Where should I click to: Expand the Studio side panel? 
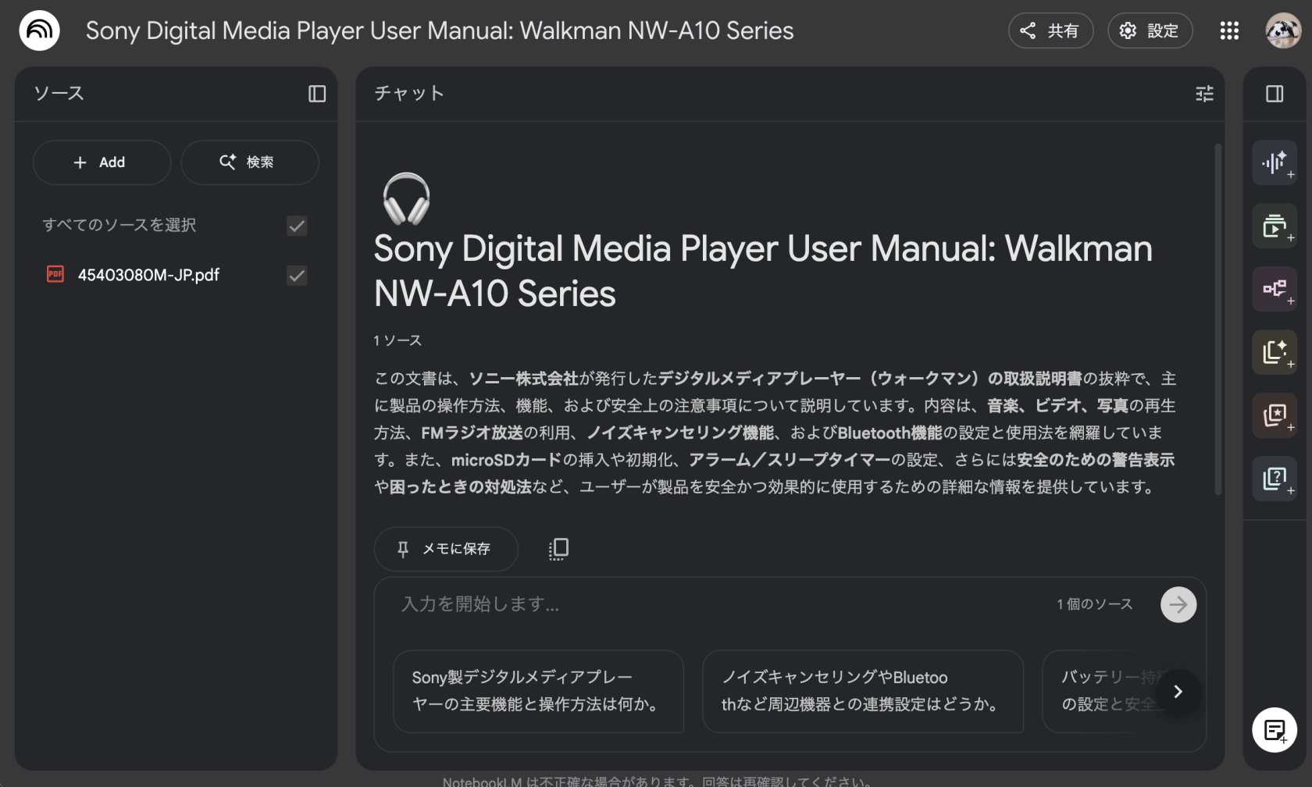click(x=1275, y=94)
